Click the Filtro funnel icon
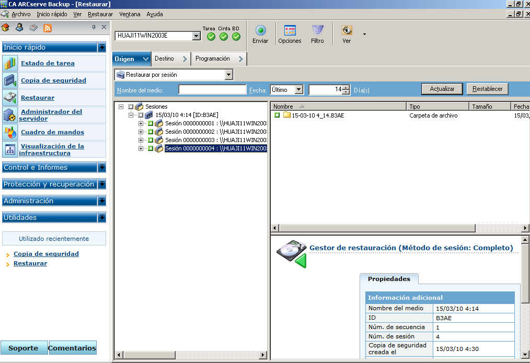 point(317,31)
